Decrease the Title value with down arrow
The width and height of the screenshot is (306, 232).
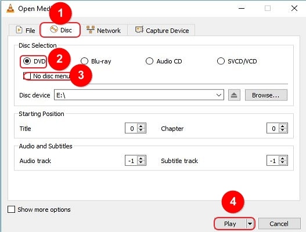tap(141, 130)
